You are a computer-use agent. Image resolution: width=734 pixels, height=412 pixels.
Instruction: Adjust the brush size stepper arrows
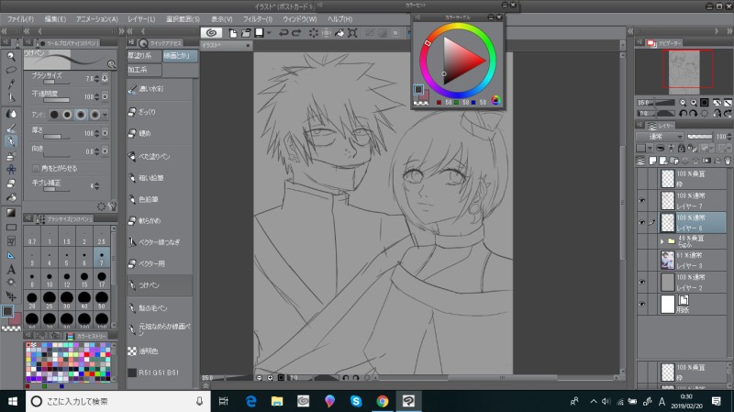(96, 79)
